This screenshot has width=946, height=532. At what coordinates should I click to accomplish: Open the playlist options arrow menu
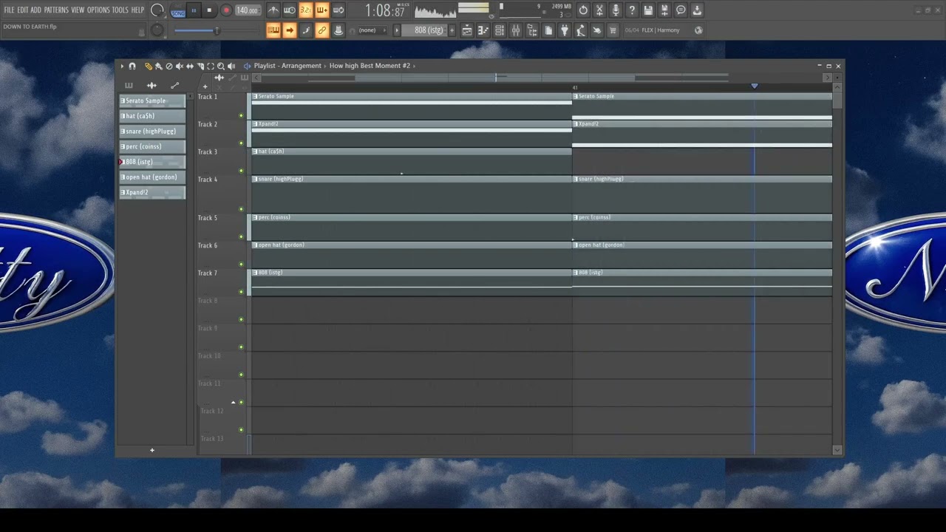coord(123,66)
